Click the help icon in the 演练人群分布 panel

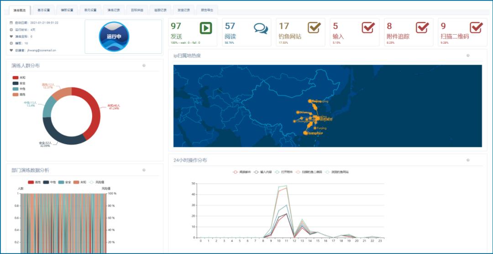pyautogui.click(x=144, y=66)
